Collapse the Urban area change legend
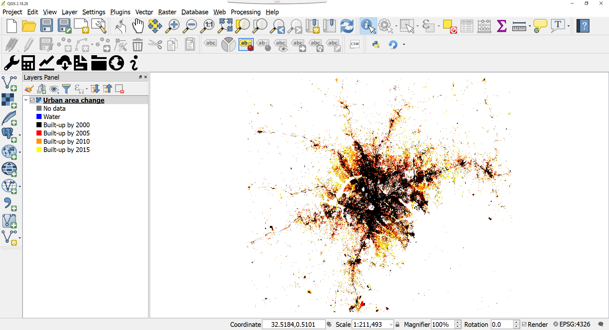The width and height of the screenshot is (609, 330). click(x=26, y=100)
